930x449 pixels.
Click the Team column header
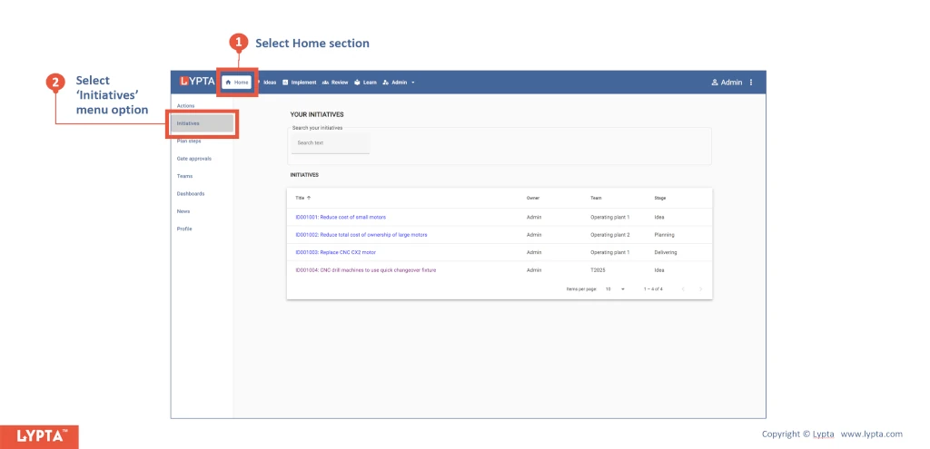tap(596, 198)
